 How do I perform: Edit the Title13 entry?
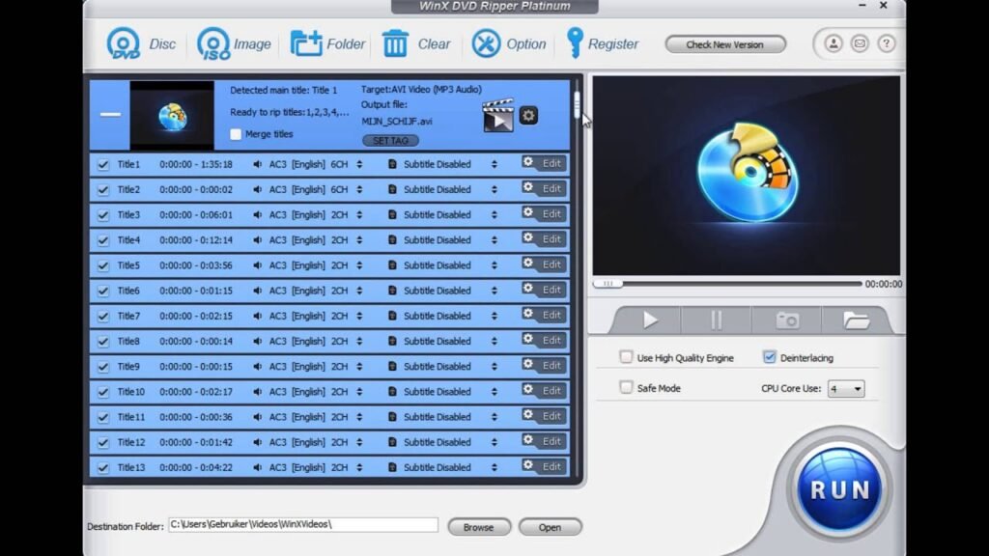click(x=544, y=466)
